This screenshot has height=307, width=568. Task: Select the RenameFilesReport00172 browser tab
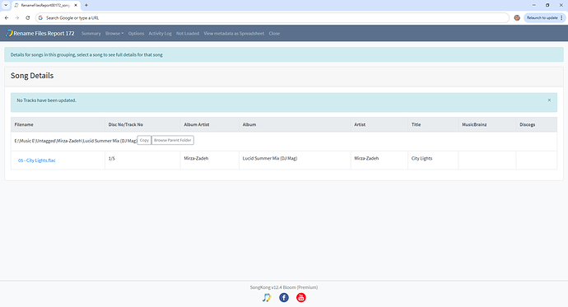point(44,6)
